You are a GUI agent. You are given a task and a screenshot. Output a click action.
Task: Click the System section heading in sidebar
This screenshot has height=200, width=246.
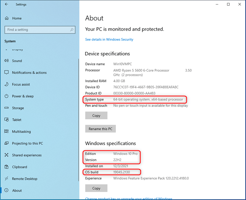[10, 41]
